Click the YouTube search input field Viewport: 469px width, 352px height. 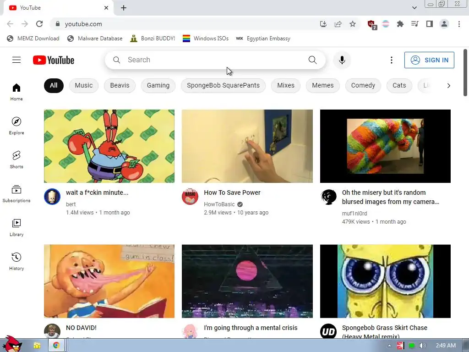[215, 60]
